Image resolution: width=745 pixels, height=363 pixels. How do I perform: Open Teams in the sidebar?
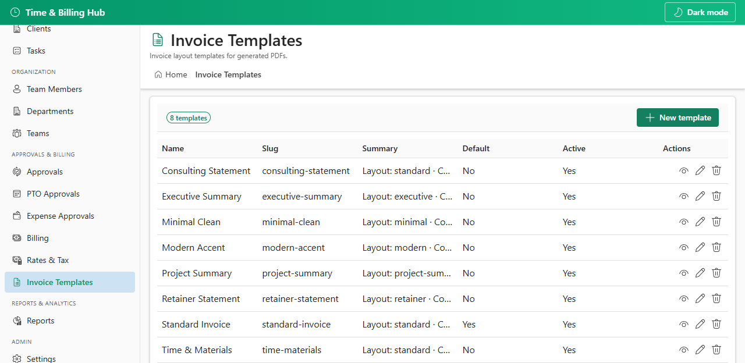(70, 133)
